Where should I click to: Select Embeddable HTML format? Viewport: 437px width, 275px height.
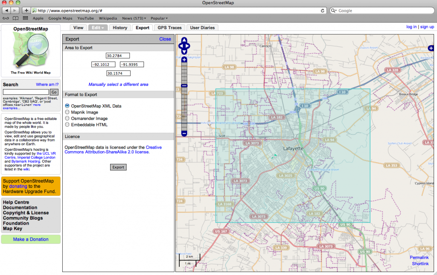(x=67, y=125)
